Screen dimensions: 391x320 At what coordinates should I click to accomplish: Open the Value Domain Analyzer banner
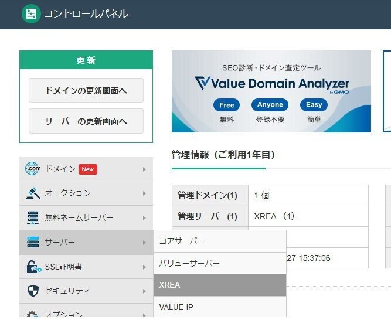click(x=271, y=91)
